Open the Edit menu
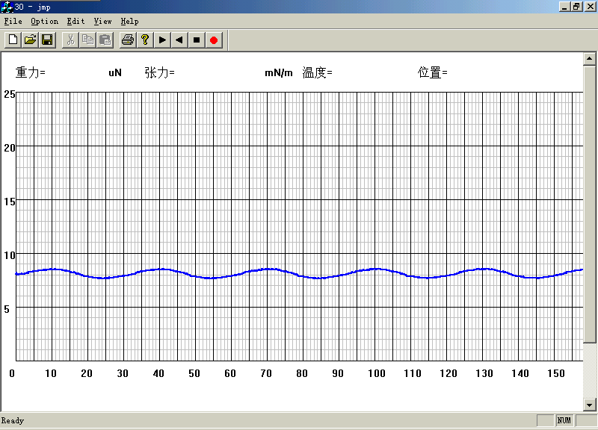 75,22
